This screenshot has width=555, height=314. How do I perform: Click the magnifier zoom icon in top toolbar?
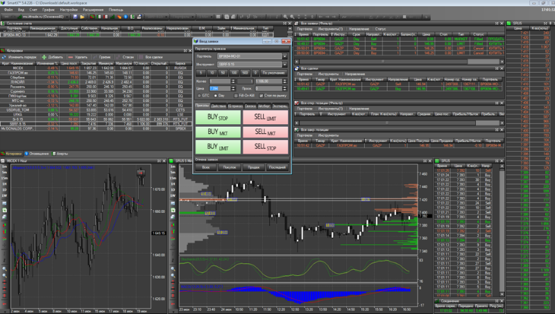285,17
